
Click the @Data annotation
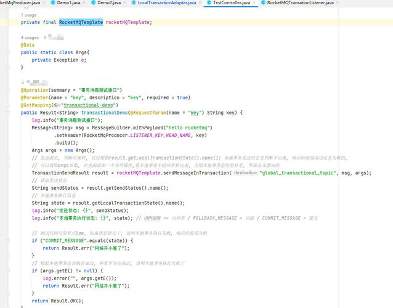pos(28,45)
